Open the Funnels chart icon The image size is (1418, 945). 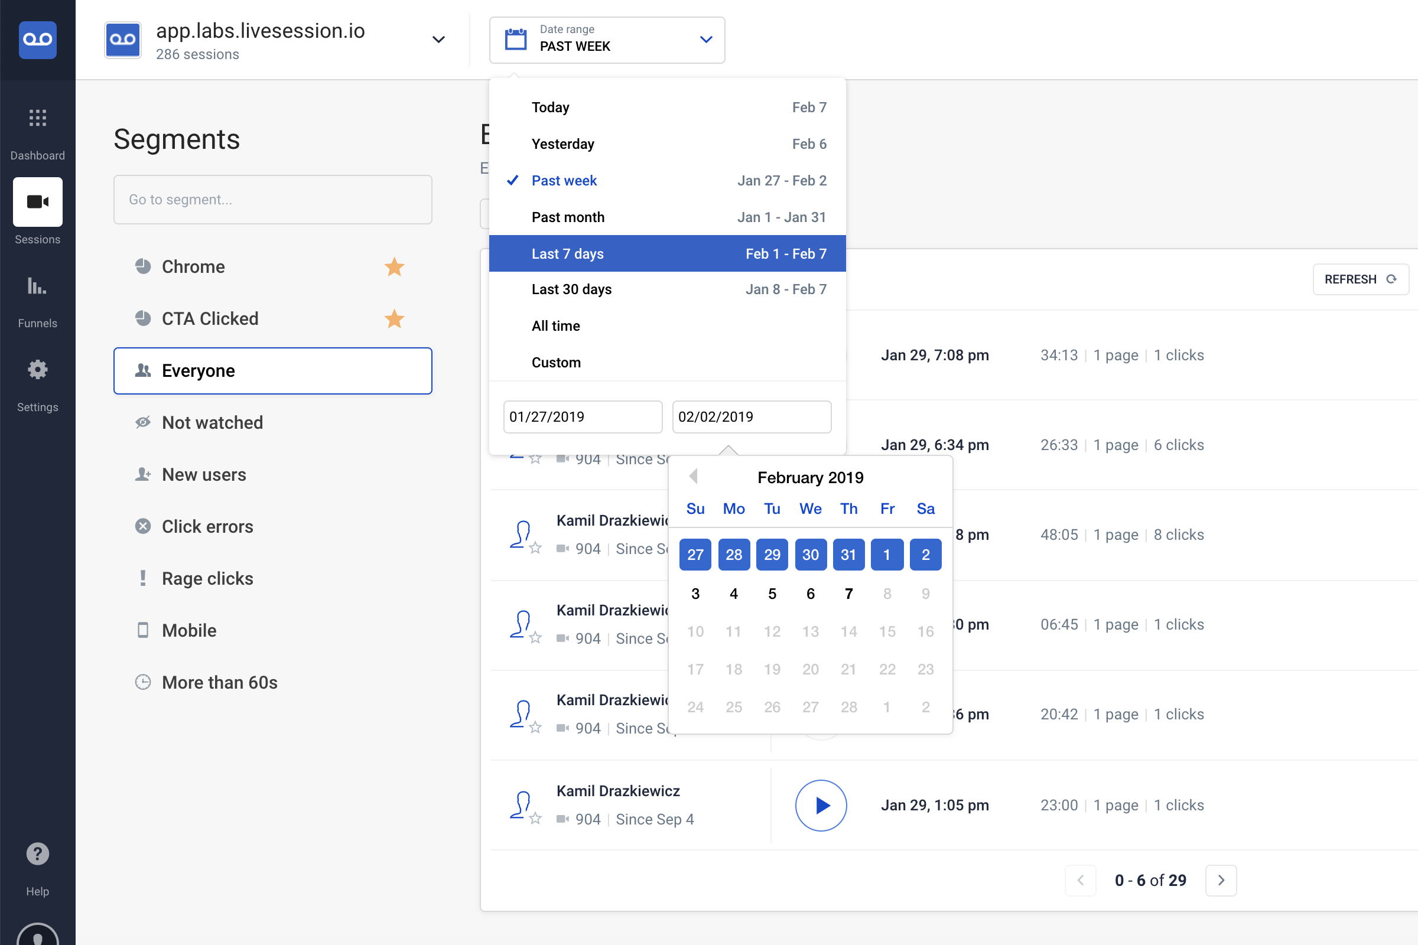[37, 286]
